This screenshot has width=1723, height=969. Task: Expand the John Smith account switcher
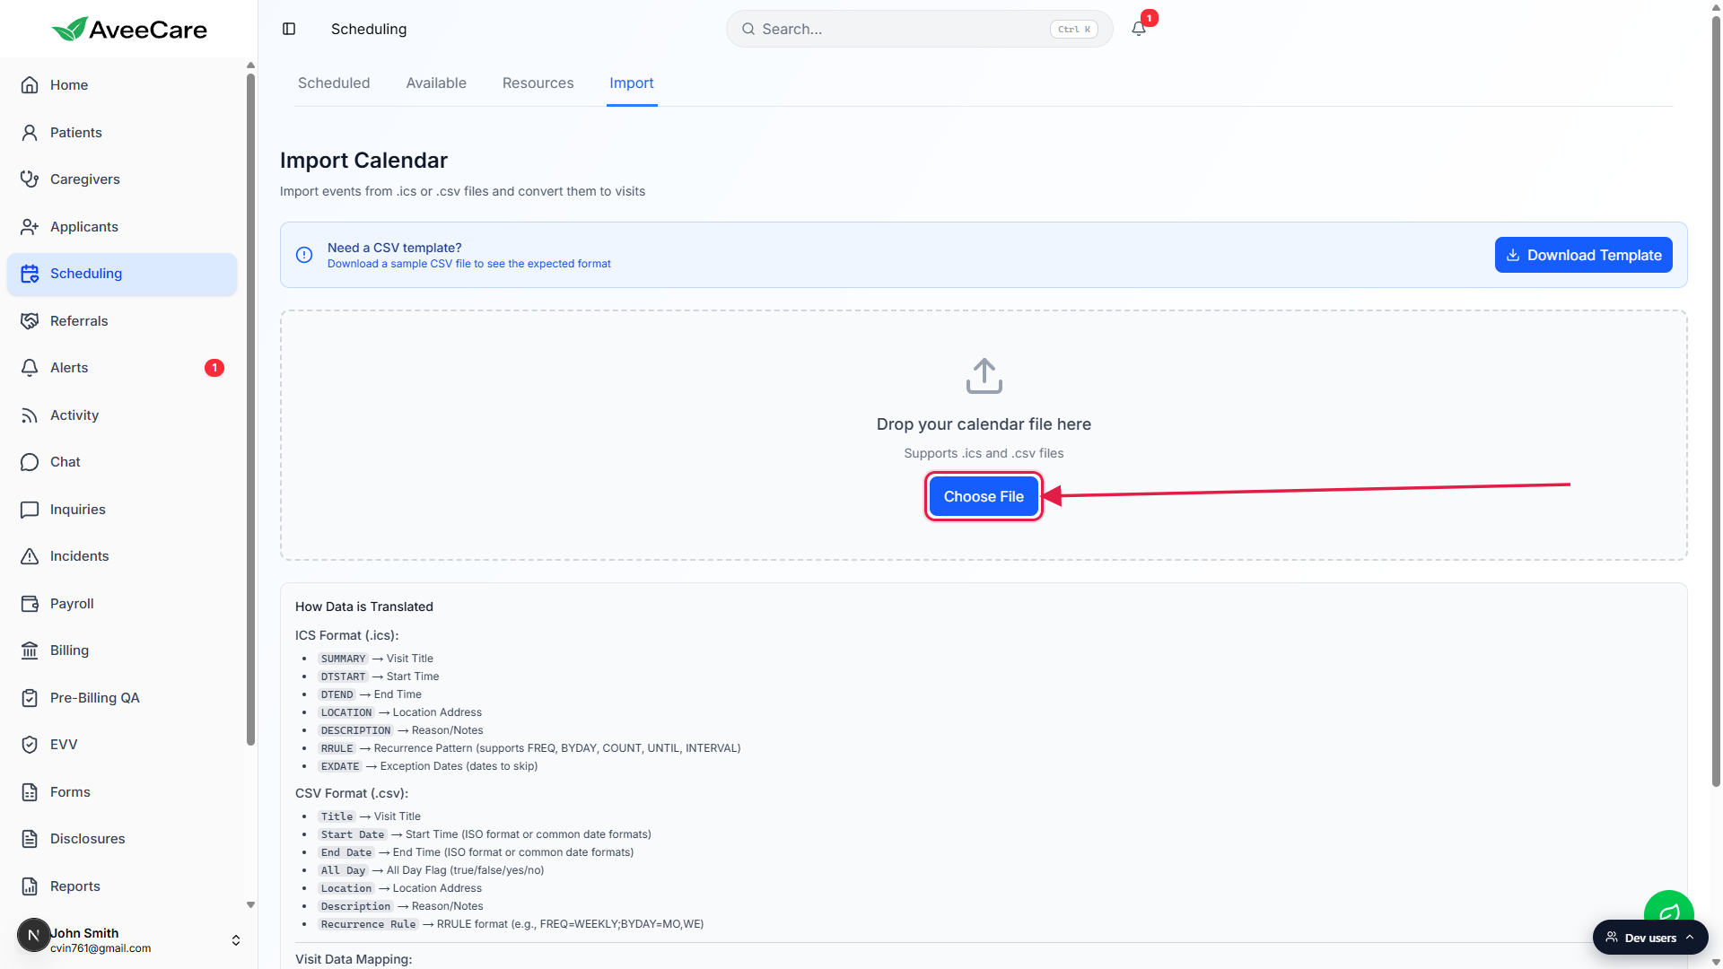click(x=236, y=940)
